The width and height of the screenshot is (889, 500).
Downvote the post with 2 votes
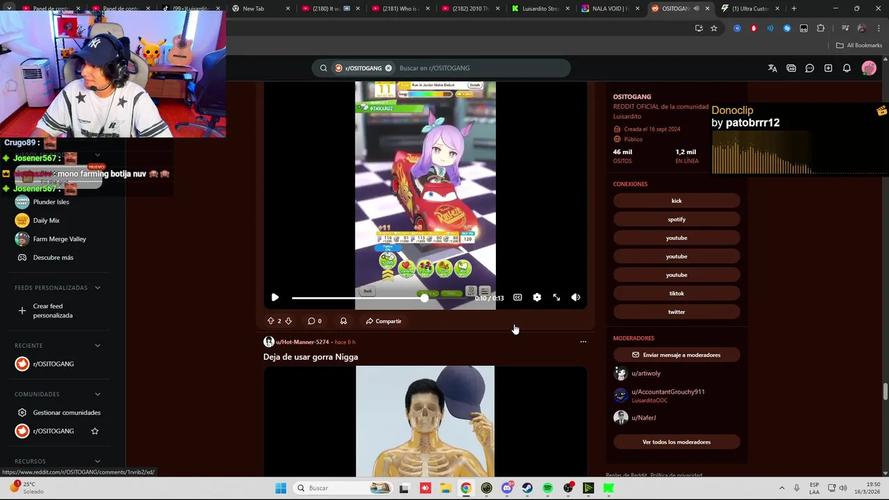coord(288,321)
